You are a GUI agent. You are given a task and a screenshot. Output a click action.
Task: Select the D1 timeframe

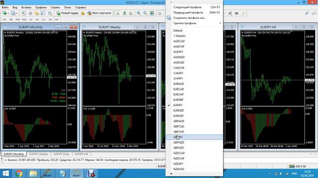44,20
